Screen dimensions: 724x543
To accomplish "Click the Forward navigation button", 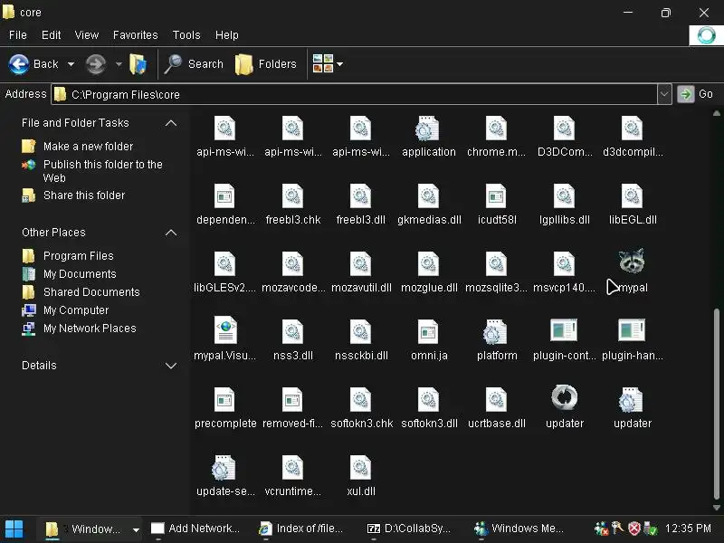I will (96, 64).
